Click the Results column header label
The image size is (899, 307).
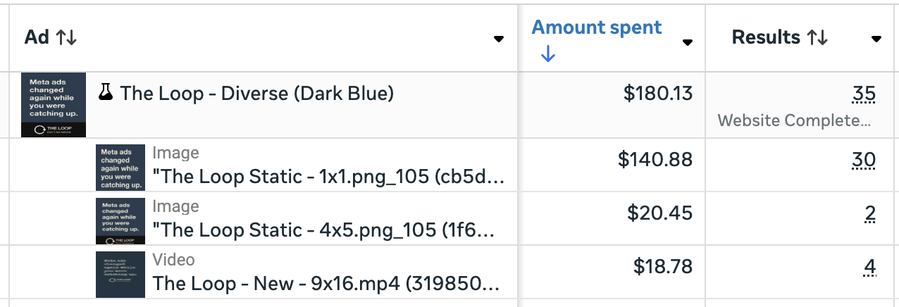click(x=766, y=38)
